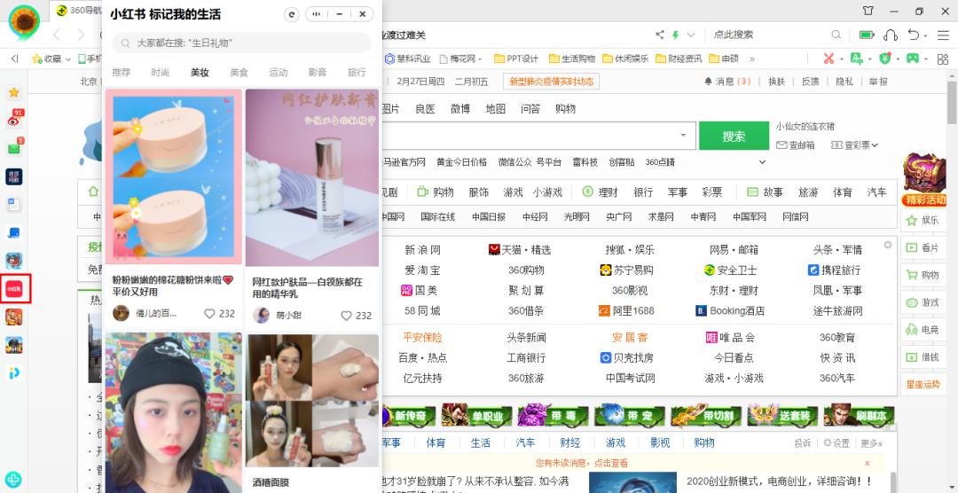Go back with the browser back arrow
958x493 pixels.
pyautogui.click(x=57, y=35)
